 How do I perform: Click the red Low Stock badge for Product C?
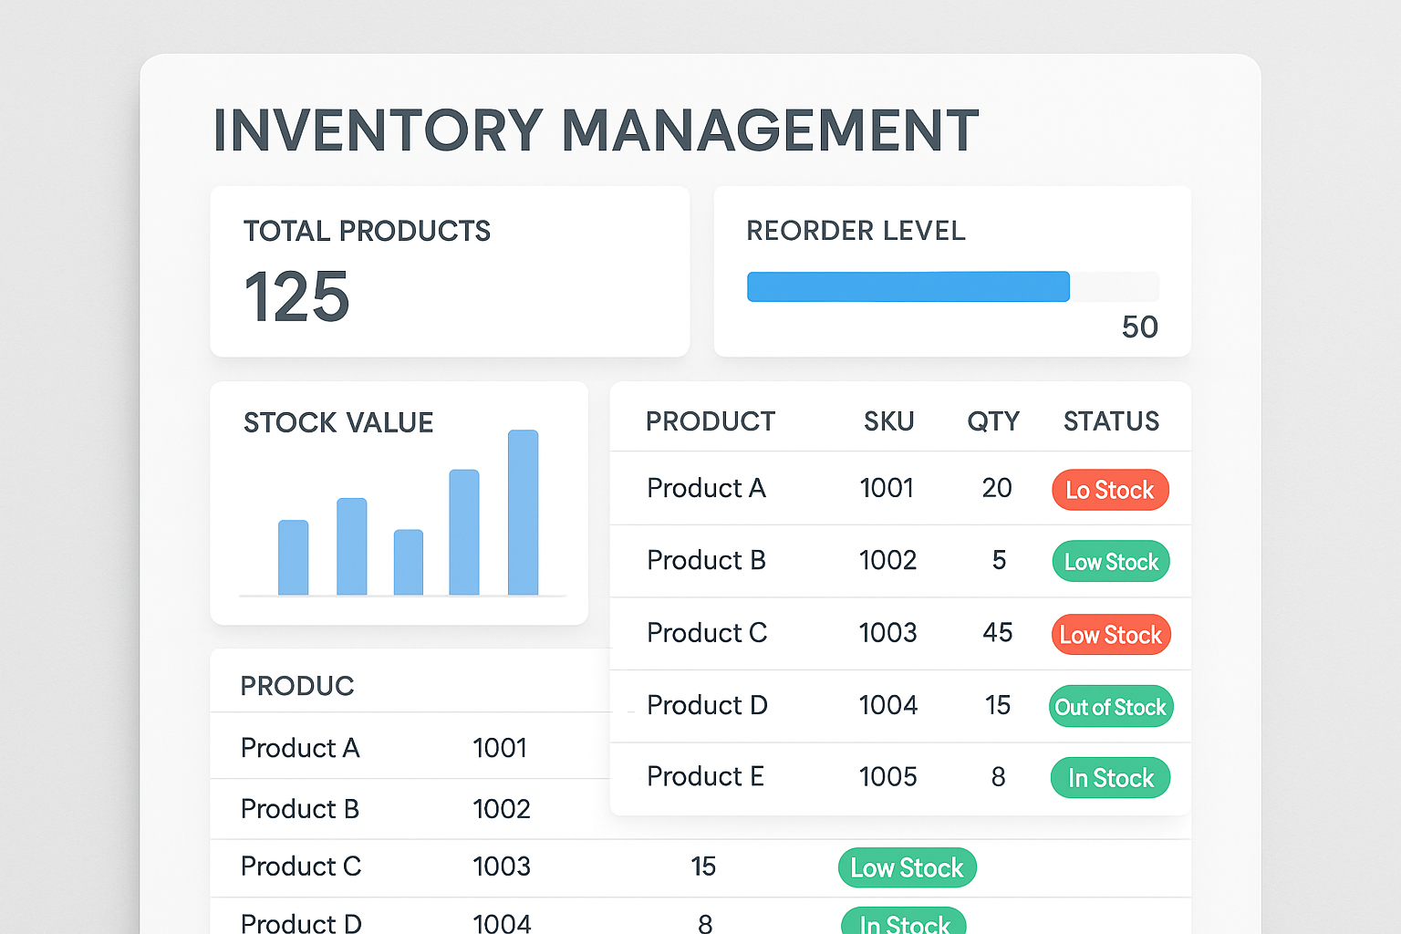tap(1110, 634)
